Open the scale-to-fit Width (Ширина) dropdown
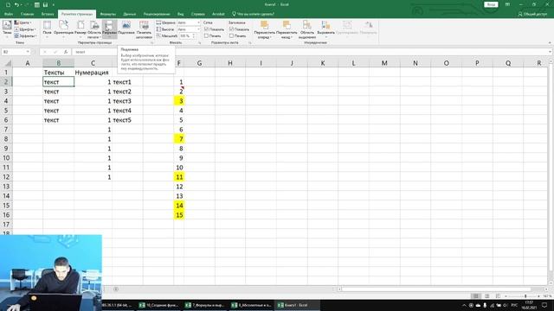554x311 pixels. tap(189, 23)
